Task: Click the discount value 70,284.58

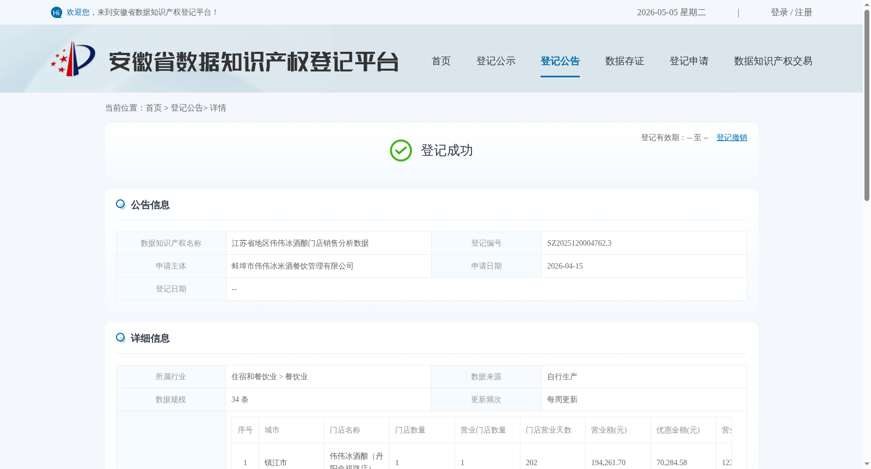Action: coord(672,462)
